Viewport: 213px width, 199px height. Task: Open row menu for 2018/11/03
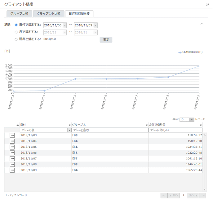(12, 135)
